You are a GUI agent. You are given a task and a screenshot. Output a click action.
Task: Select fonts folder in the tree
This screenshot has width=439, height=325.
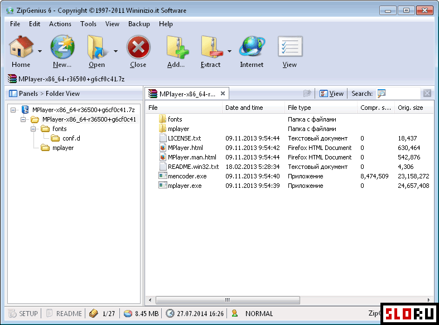(59, 129)
